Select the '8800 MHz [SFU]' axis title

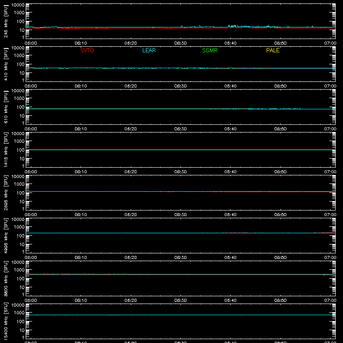click(6, 278)
